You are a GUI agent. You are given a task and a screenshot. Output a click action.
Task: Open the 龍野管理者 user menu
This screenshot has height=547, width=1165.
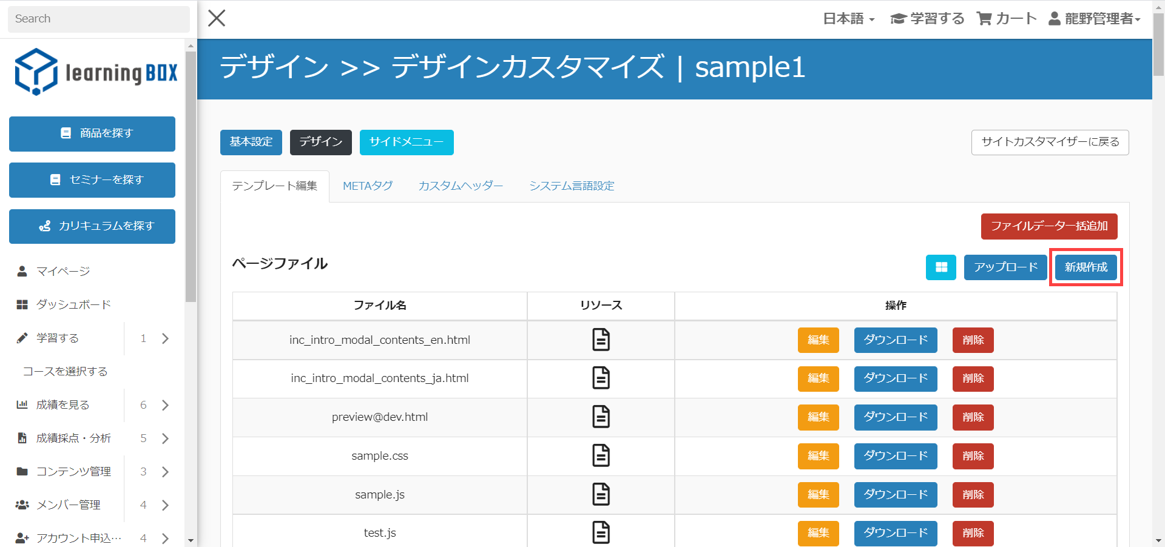1095,19
